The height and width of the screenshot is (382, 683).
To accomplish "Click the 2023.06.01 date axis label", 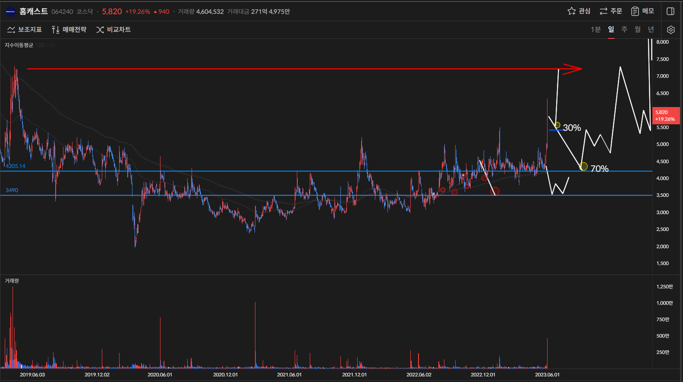I will 547,375.
